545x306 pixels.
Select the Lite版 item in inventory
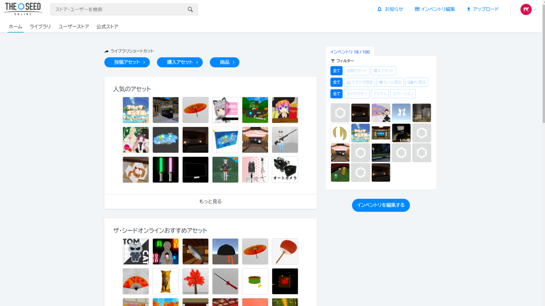tap(401, 133)
